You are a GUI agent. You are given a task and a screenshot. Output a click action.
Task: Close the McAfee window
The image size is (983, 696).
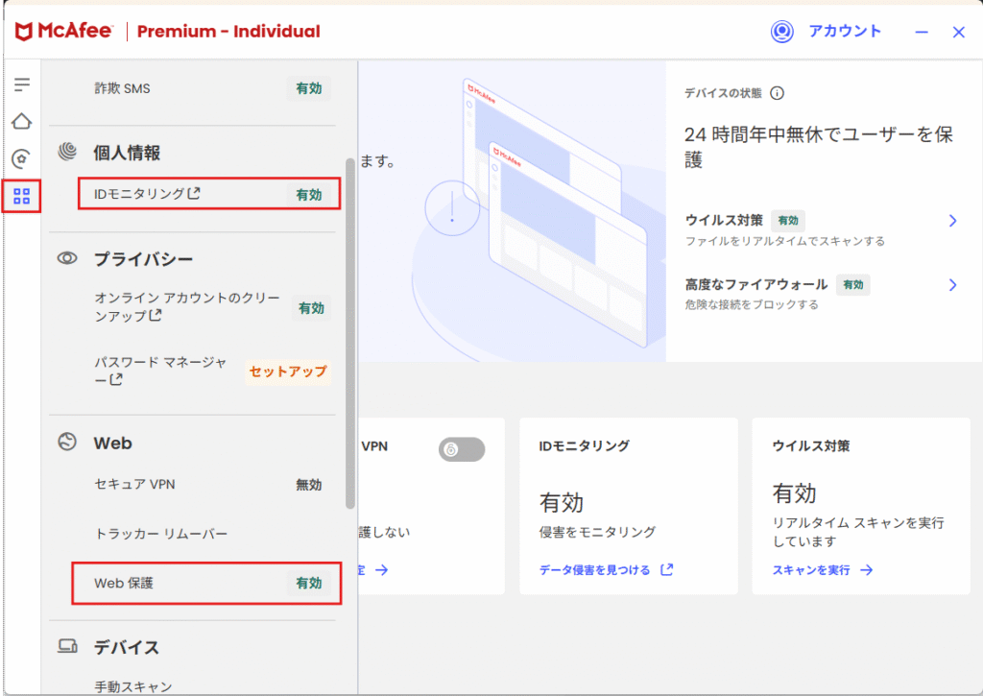[959, 32]
